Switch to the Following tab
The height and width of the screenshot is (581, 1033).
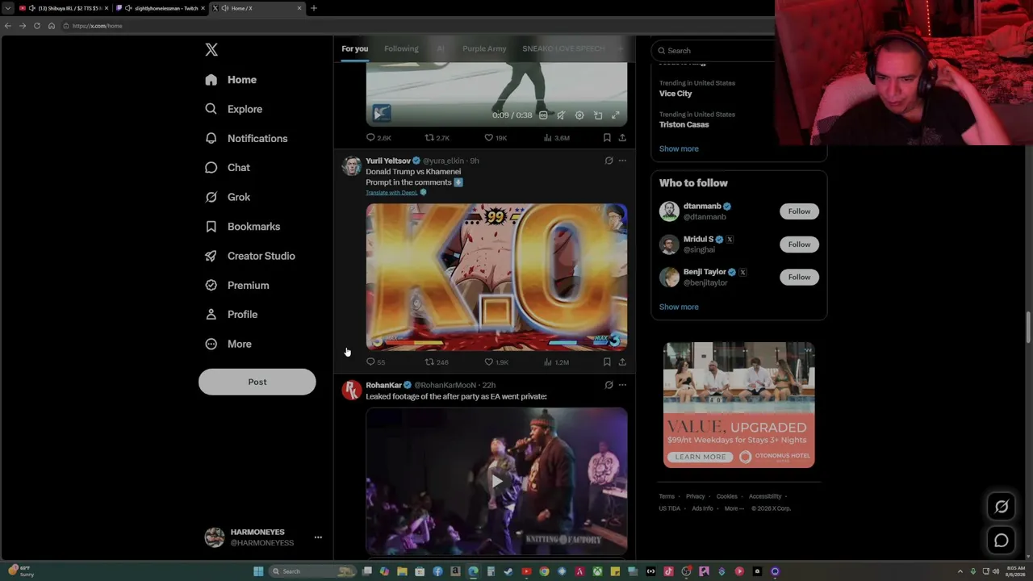401,48
